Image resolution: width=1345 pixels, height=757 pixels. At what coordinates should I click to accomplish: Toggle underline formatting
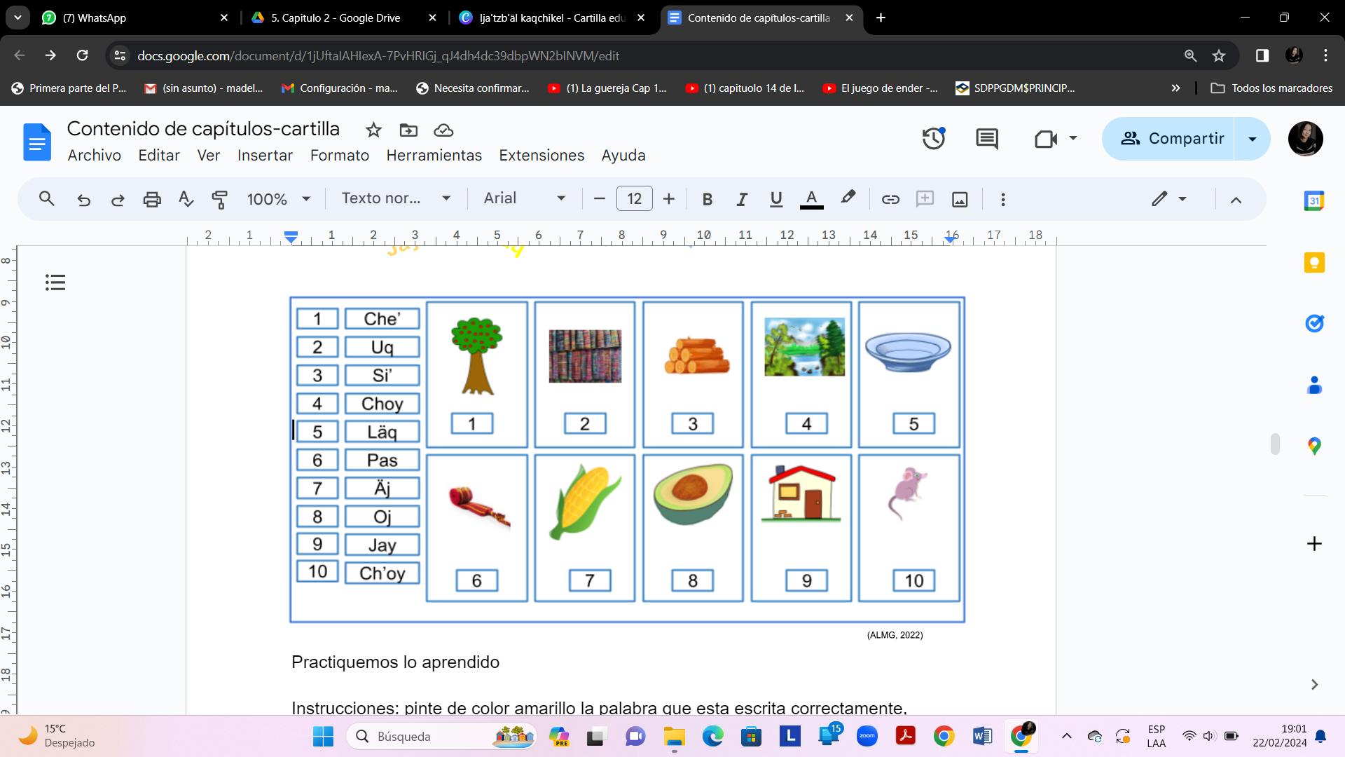tap(775, 199)
